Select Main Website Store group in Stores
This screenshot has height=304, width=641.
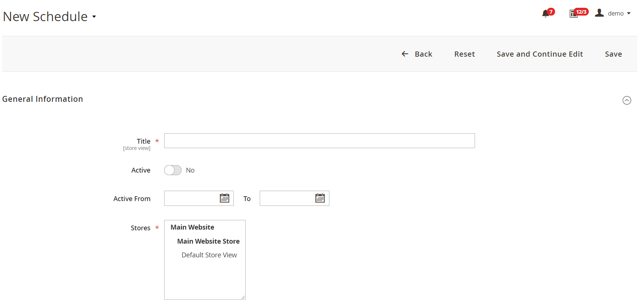point(208,241)
